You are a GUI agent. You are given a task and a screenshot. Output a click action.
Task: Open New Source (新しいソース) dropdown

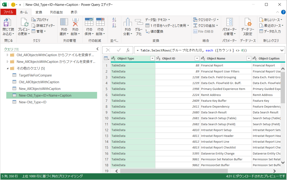(x=271, y=20)
